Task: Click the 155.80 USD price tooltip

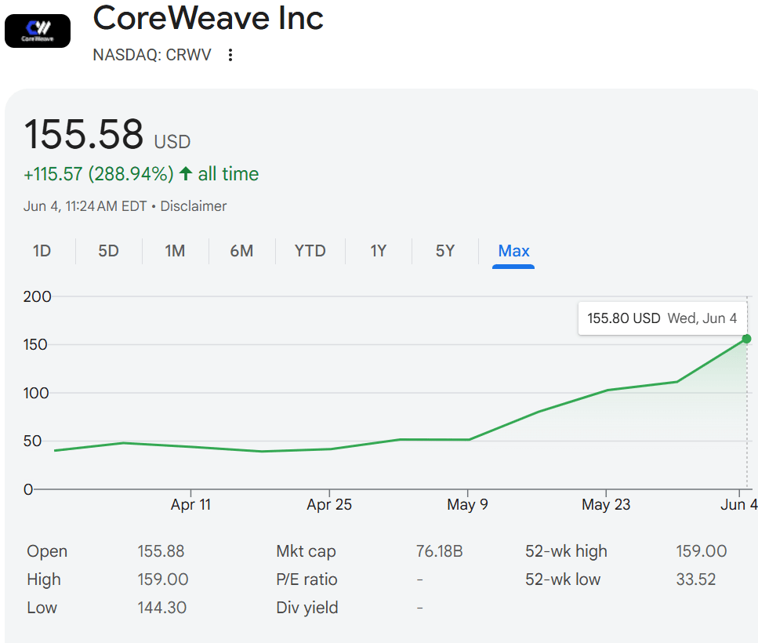Action: [662, 318]
